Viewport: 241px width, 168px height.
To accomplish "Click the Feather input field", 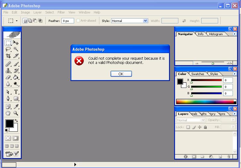I will (x=67, y=21).
